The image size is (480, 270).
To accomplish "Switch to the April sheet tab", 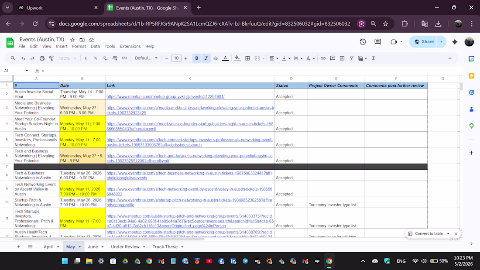I will tap(48, 247).
